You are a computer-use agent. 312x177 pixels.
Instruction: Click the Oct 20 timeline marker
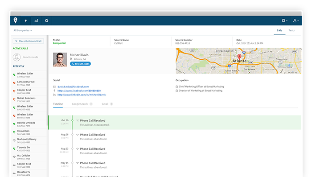[x=72, y=120]
